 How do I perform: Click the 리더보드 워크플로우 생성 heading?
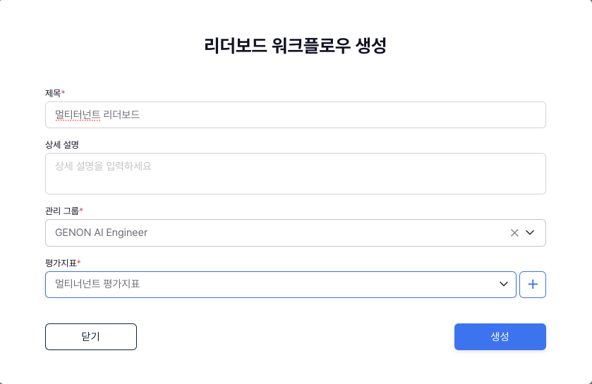point(295,46)
